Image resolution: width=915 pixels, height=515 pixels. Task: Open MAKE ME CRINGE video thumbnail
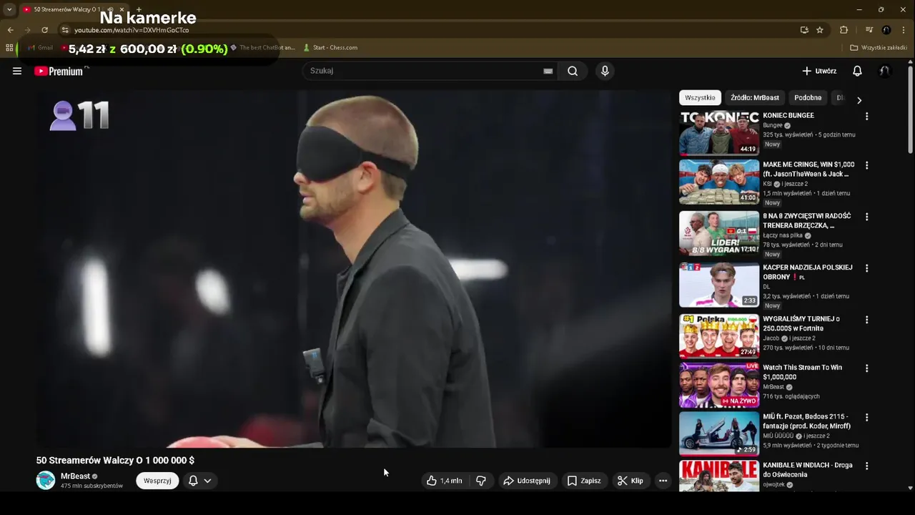719,182
